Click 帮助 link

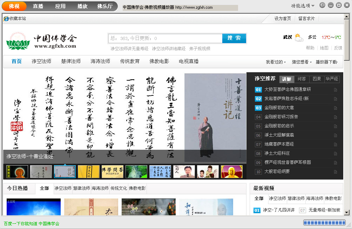click(x=310, y=48)
